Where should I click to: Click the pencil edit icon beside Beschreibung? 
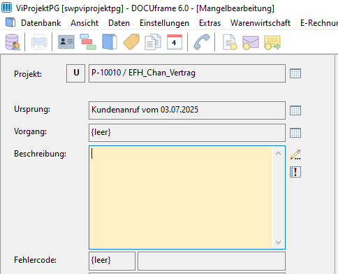pos(295,154)
